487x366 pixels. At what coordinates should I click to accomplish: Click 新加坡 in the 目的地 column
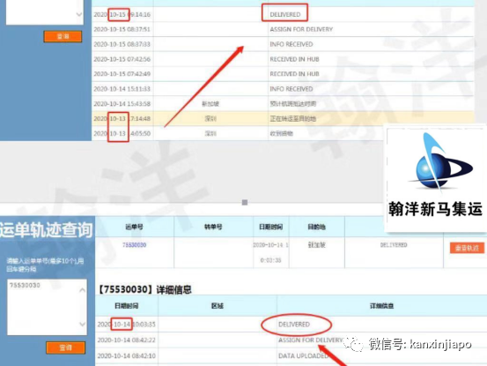point(316,245)
